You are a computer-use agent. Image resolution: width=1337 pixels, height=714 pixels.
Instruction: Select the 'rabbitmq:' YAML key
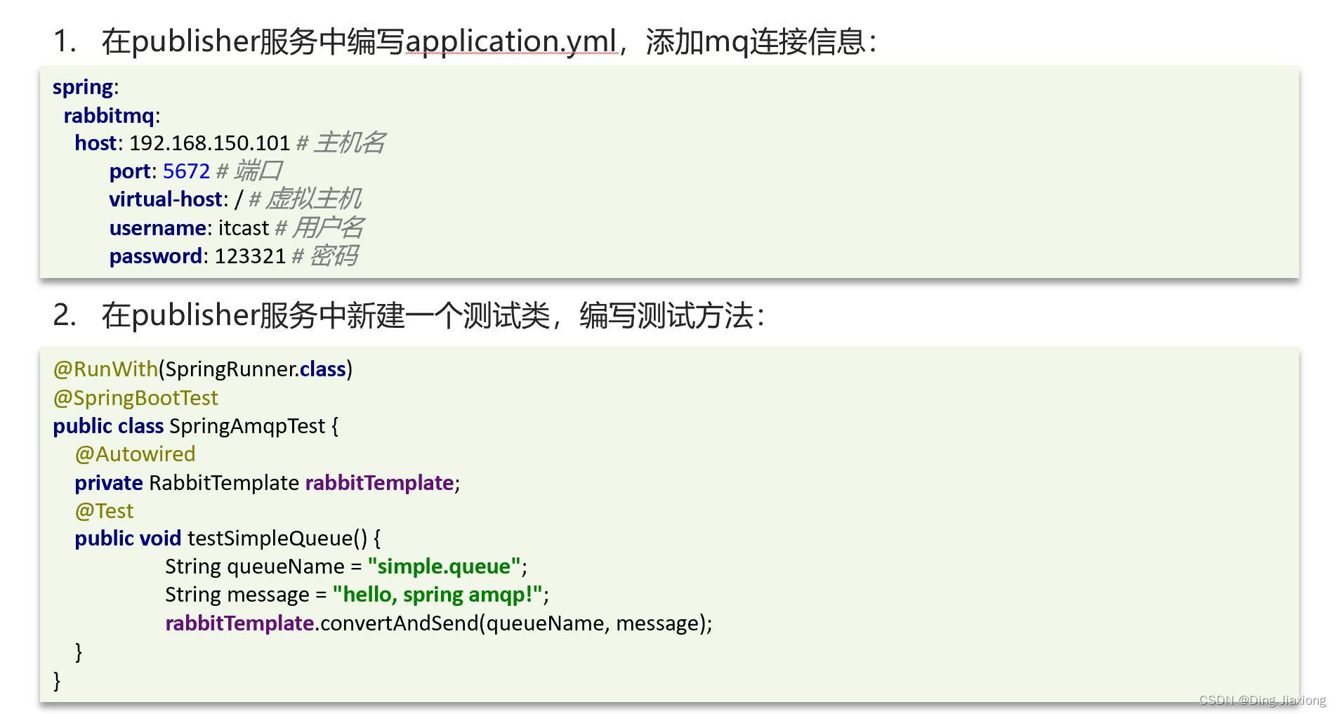[112, 115]
